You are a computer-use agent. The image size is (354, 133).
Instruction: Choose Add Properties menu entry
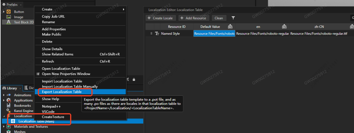click(54, 29)
